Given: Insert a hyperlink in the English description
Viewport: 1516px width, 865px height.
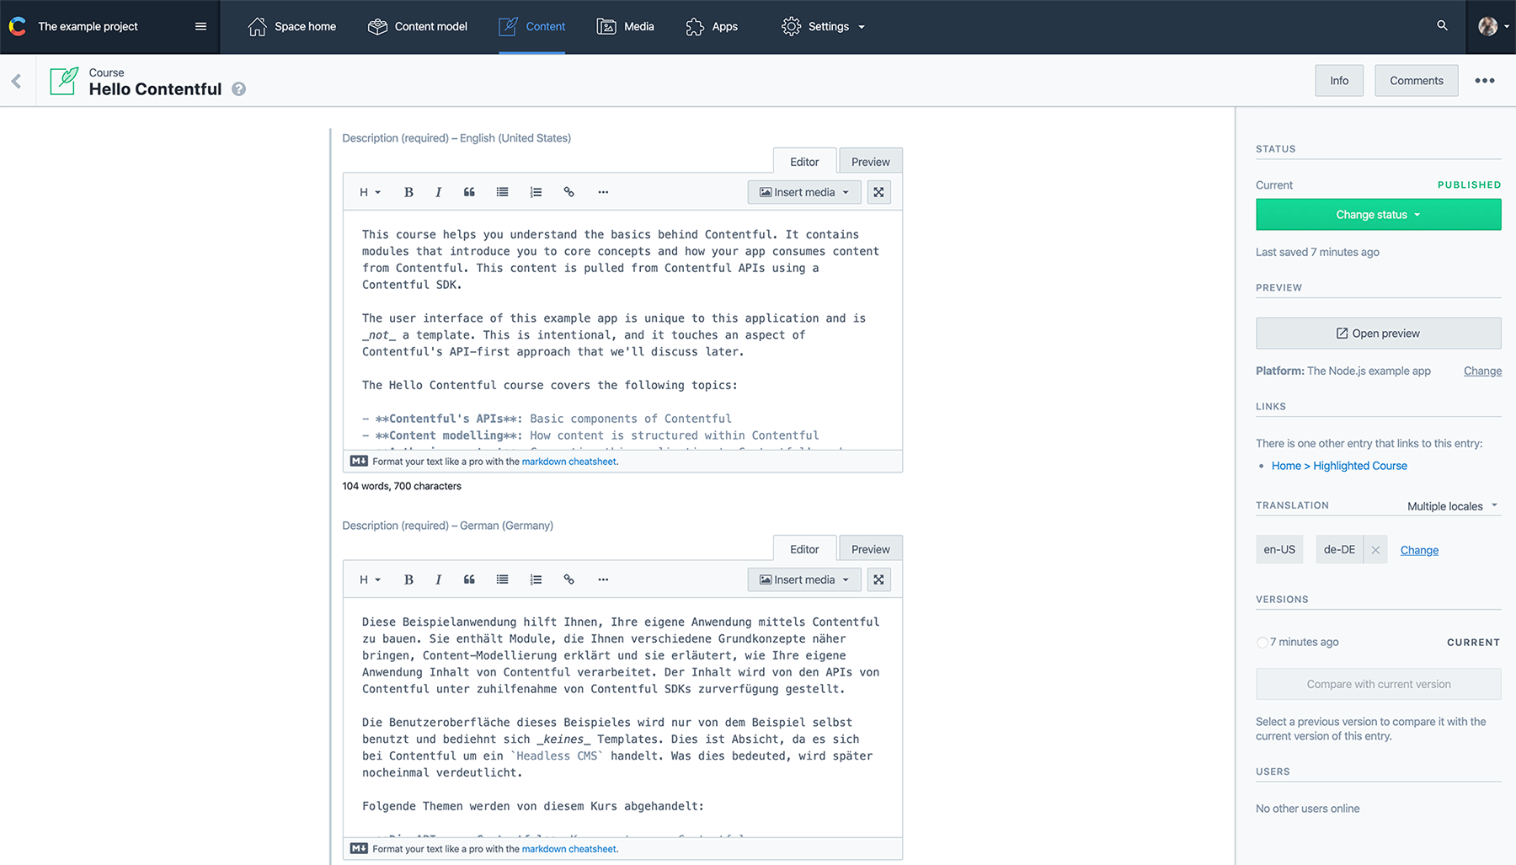Looking at the screenshot, I should [568, 191].
